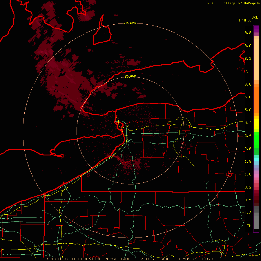
Task: Click the 9.8 value on the scale
Action: click(248, 32)
